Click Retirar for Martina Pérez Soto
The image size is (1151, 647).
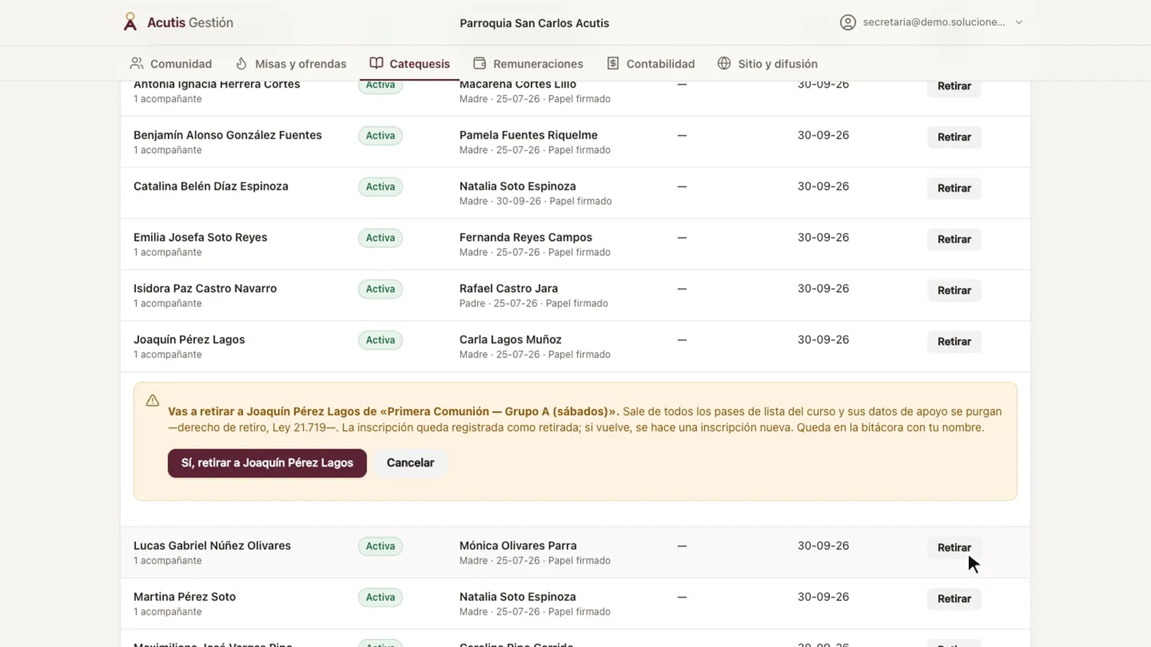click(x=955, y=599)
